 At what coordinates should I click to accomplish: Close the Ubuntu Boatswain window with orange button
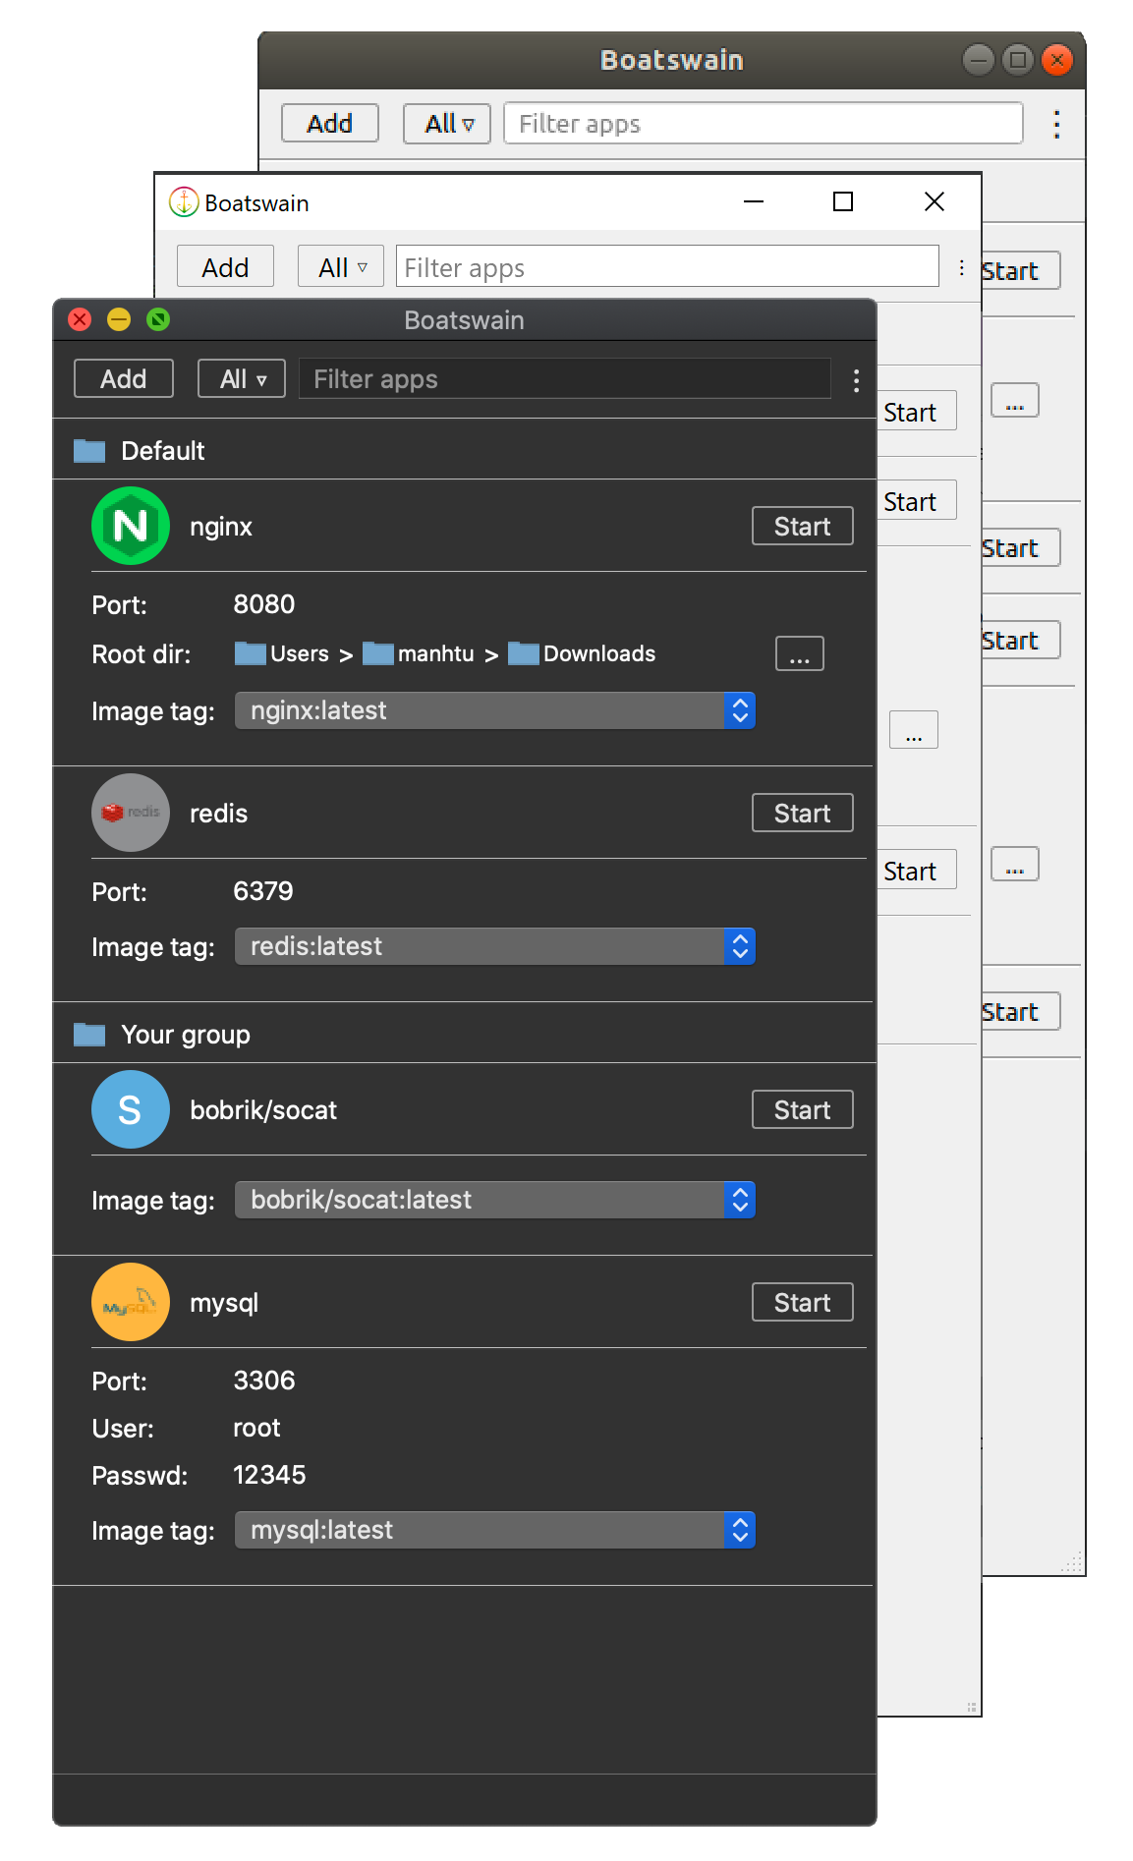pyautogui.click(x=1057, y=61)
